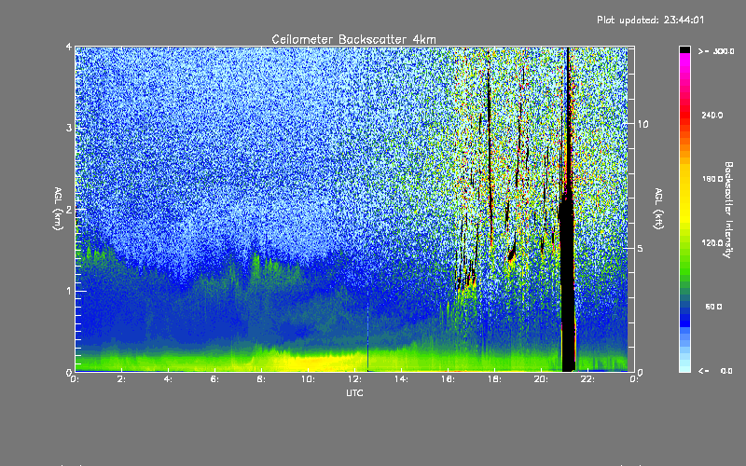Click the AGL (km) axis label
746x466 pixels.
pyautogui.click(x=58, y=209)
